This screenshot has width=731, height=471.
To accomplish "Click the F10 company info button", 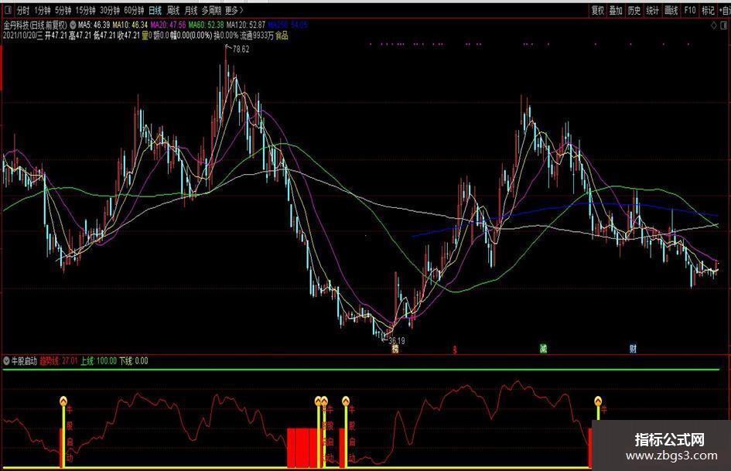I will coord(689,11).
